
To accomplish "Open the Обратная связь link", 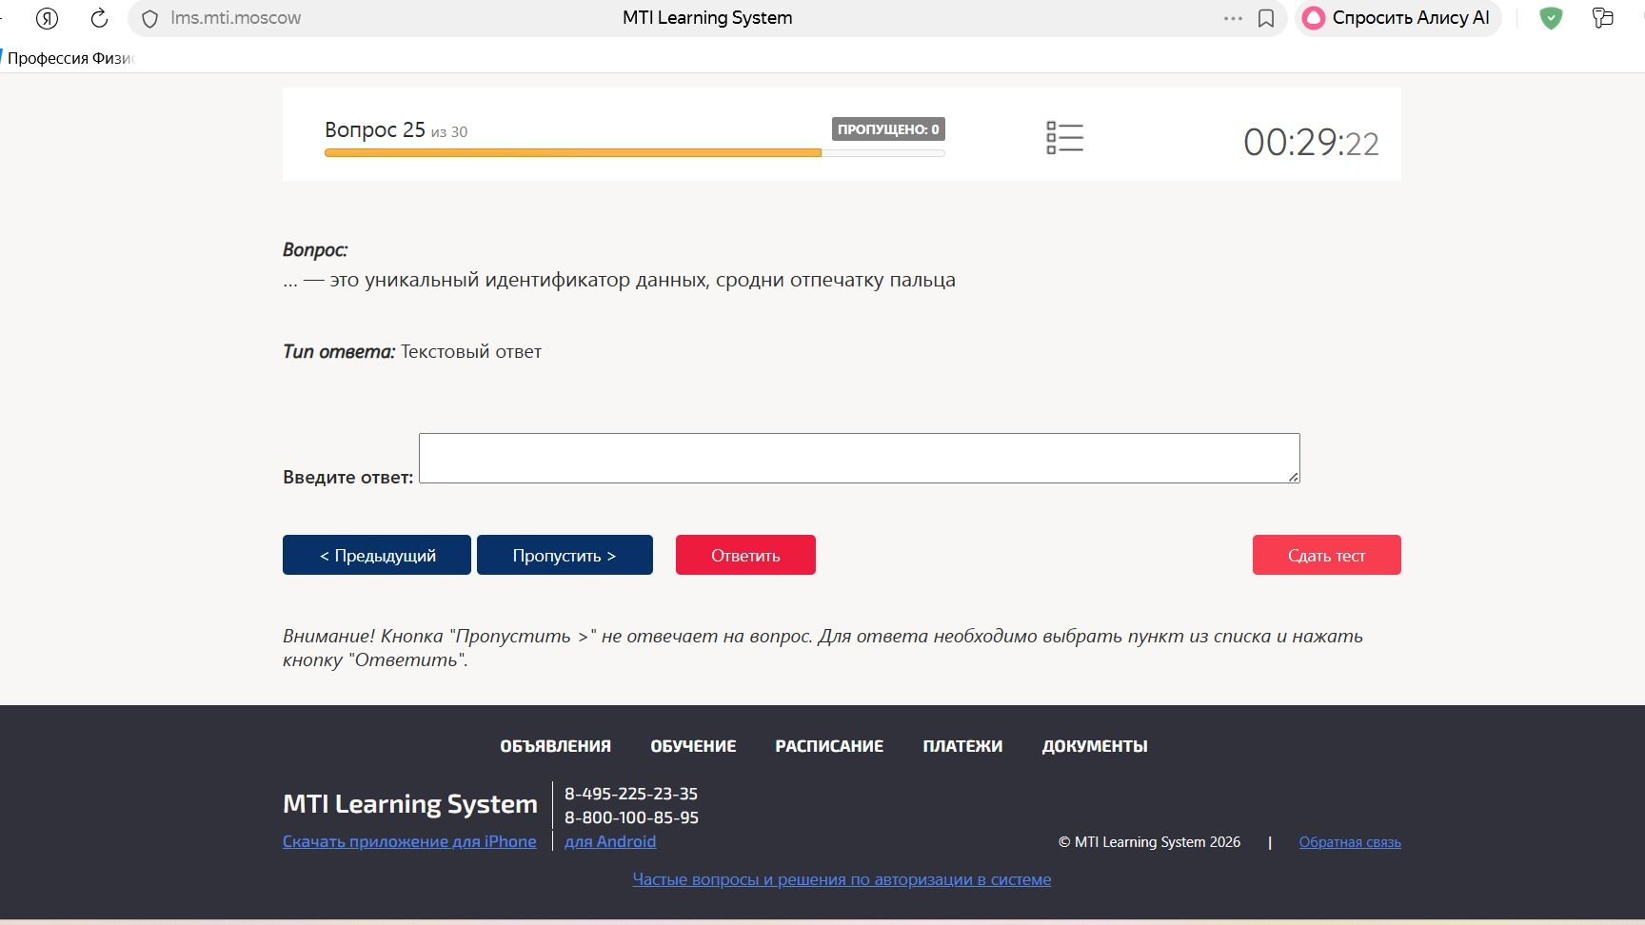I will pos(1350,842).
